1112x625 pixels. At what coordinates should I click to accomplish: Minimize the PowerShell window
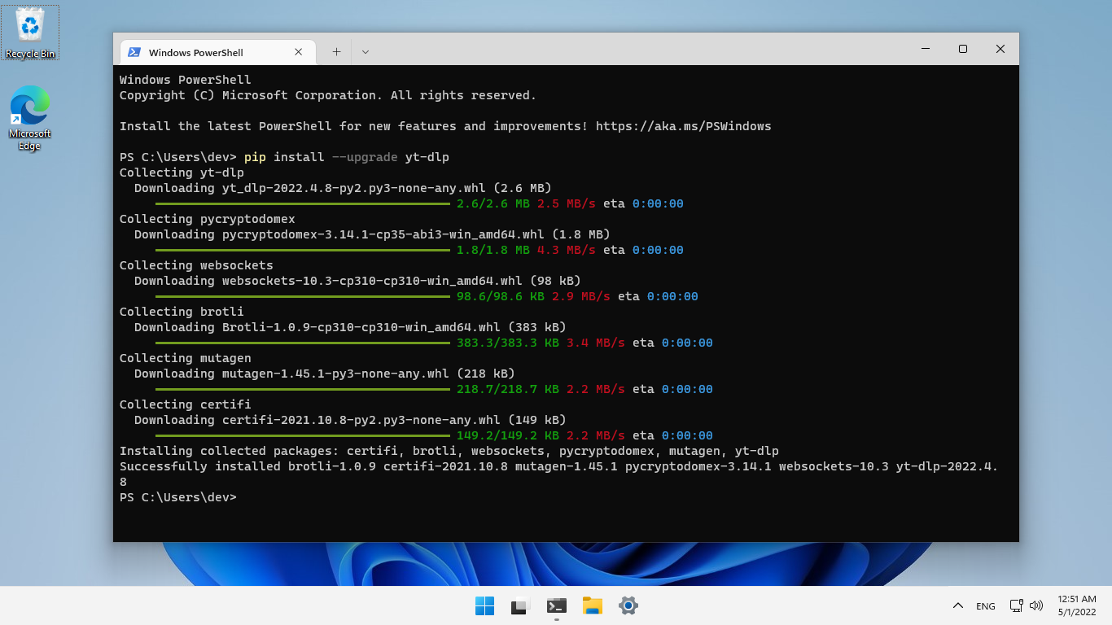[926, 49]
